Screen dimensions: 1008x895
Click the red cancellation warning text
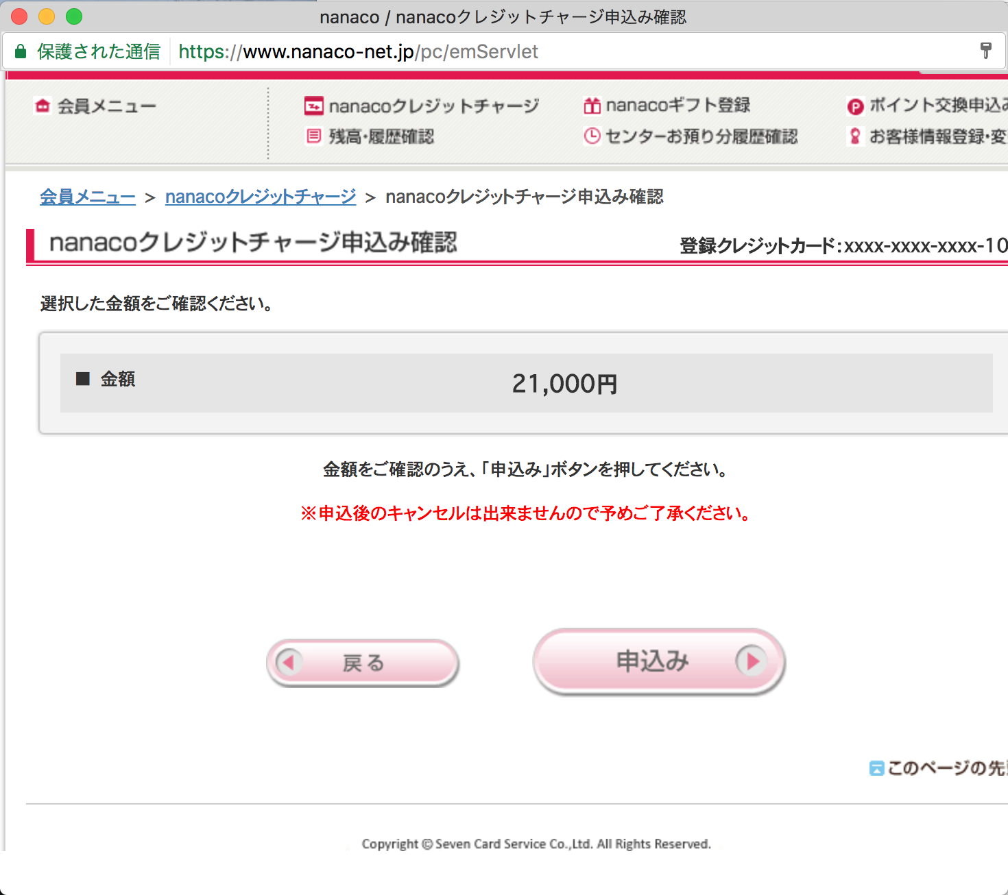[x=526, y=513]
